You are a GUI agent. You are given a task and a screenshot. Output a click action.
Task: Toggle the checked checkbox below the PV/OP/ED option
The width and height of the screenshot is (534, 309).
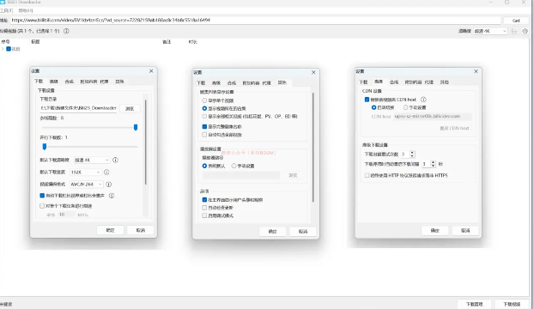[204, 126]
